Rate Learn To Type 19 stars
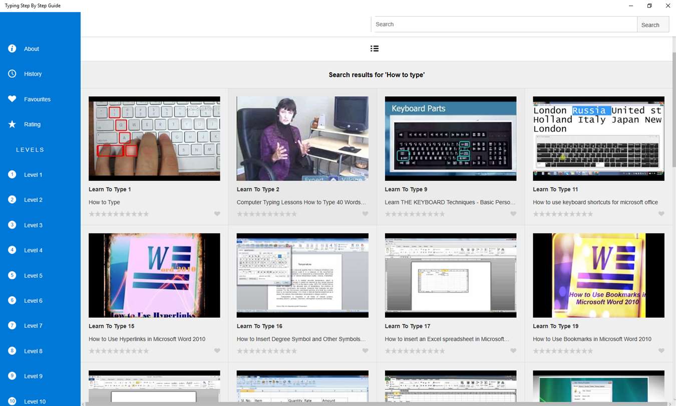Image resolution: width=676 pixels, height=406 pixels. 563,351
